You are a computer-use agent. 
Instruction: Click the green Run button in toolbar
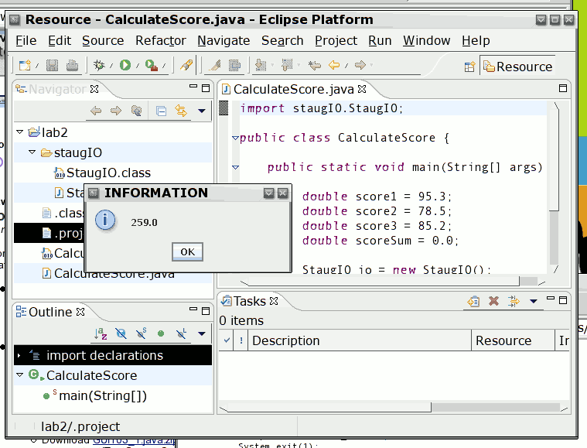pos(125,66)
